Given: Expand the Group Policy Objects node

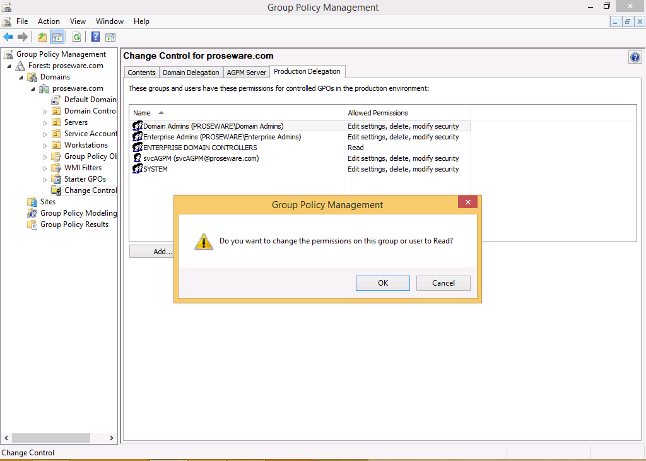Looking at the screenshot, I should point(45,157).
